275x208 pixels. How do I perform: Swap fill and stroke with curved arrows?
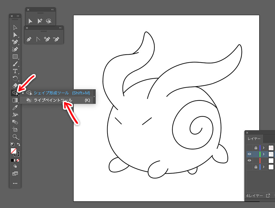click(x=18, y=144)
